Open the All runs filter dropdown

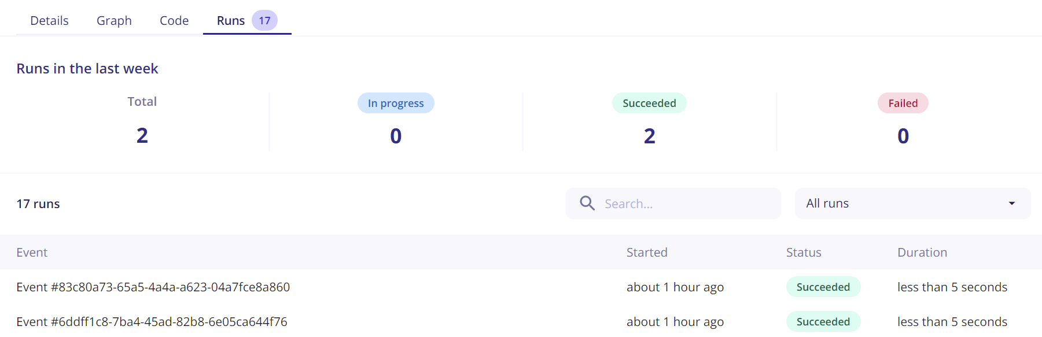point(912,203)
